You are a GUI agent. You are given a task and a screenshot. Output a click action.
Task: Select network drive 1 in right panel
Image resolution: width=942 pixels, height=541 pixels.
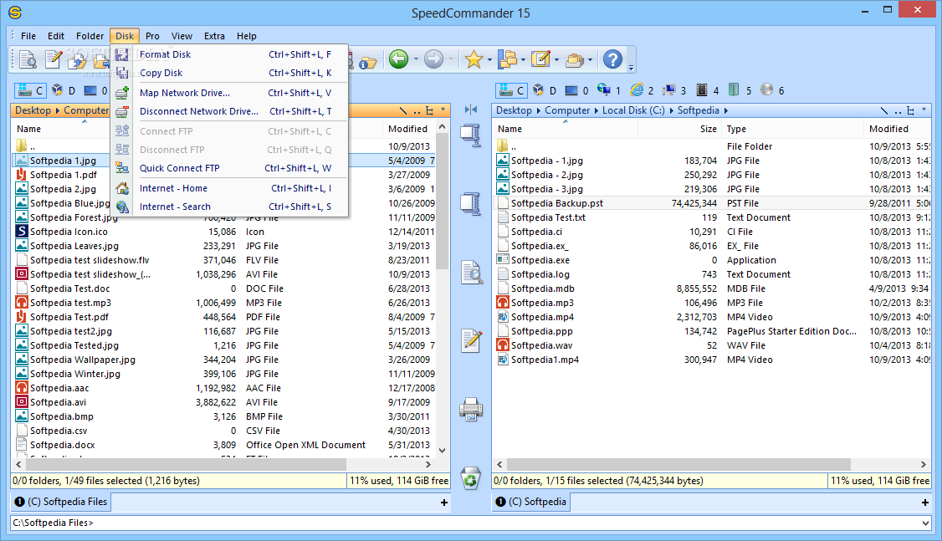tap(609, 90)
